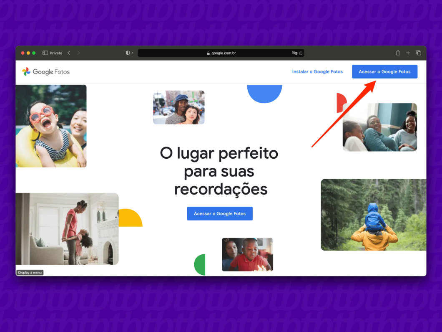This screenshot has width=442, height=332.
Task: Select the forest piggyback ride photo
Action: (x=373, y=215)
